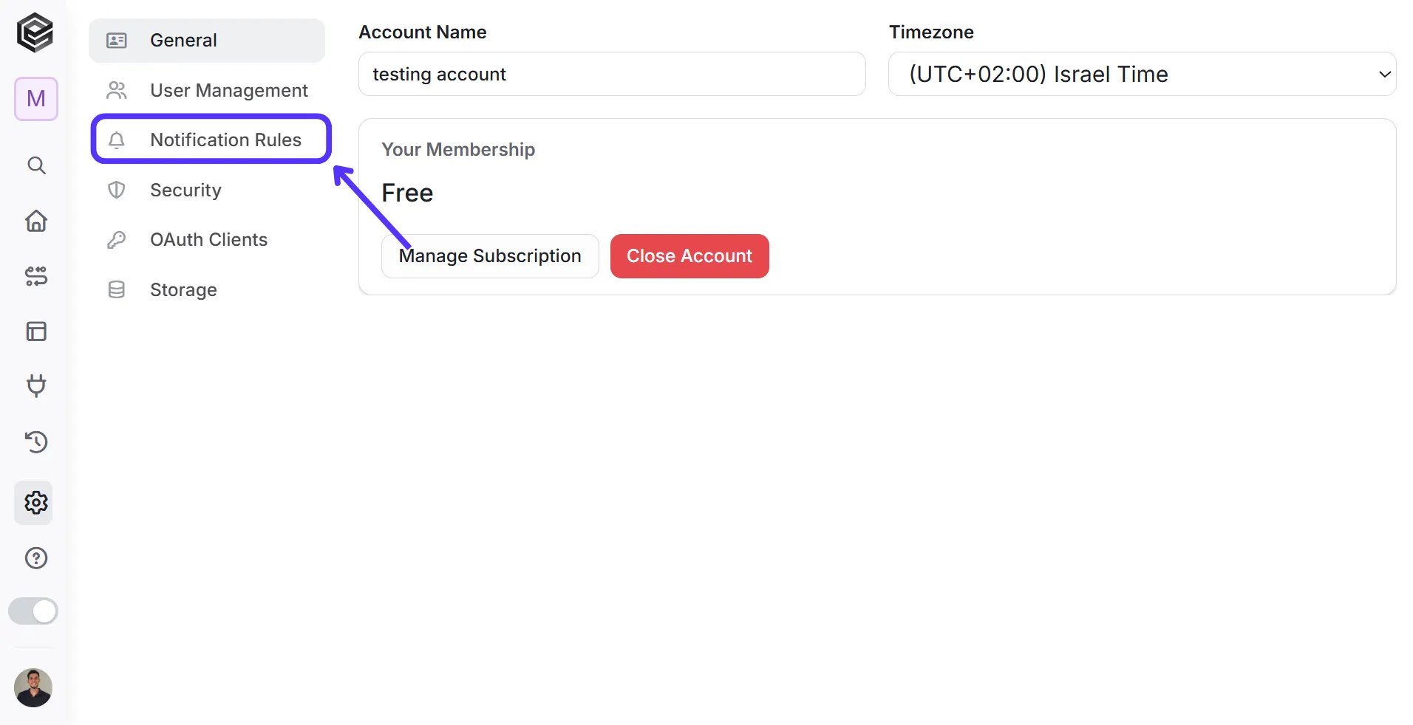
Task: Open help question mark icon
Action: 36,558
